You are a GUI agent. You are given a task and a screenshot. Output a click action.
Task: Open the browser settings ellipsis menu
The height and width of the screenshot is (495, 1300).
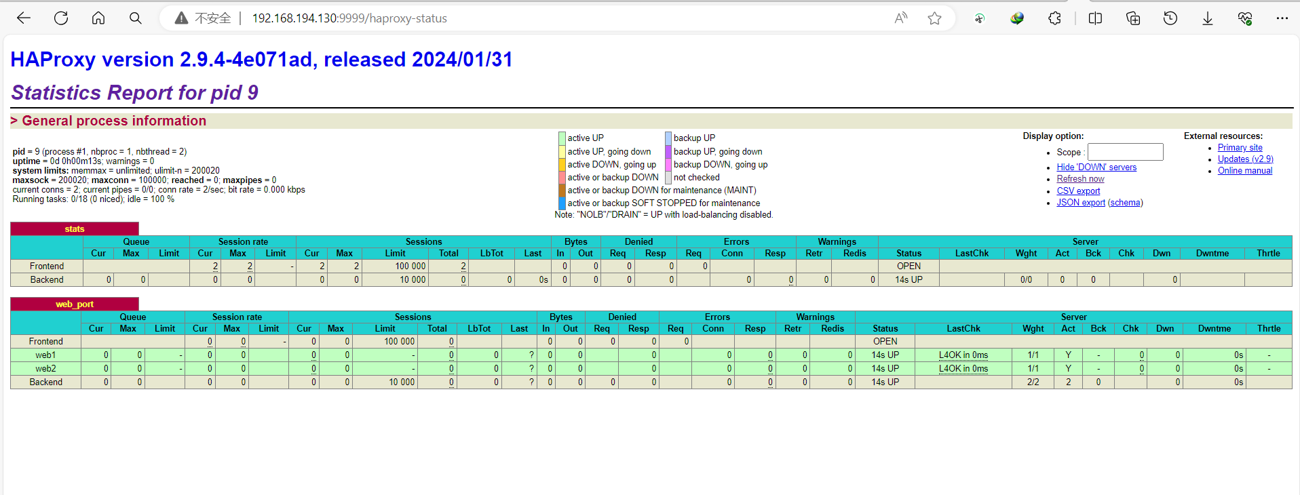[x=1282, y=18]
